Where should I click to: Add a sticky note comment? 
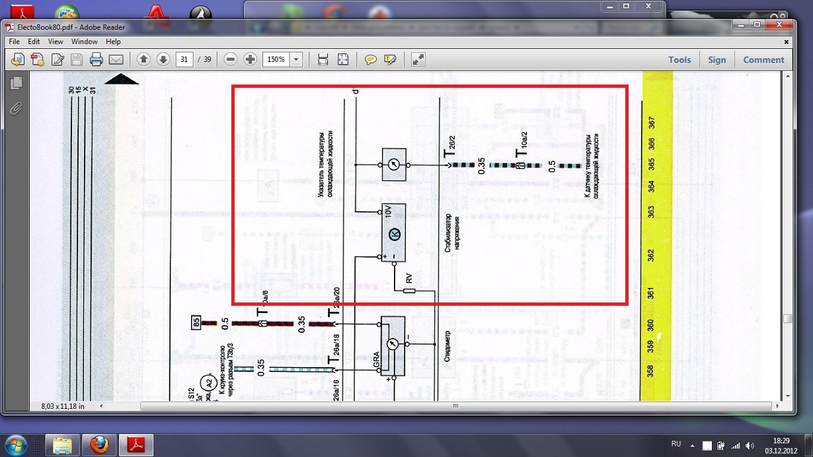[x=371, y=59]
